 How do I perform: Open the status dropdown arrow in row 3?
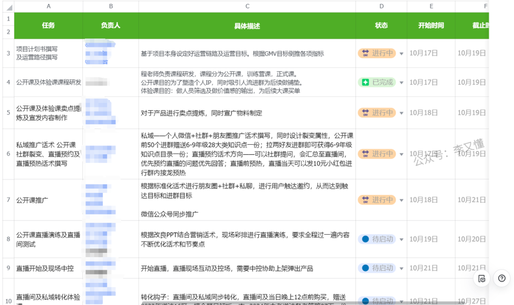(401, 54)
